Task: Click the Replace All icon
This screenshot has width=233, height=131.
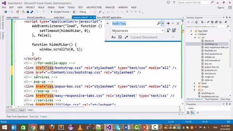Action: pos(174,31)
